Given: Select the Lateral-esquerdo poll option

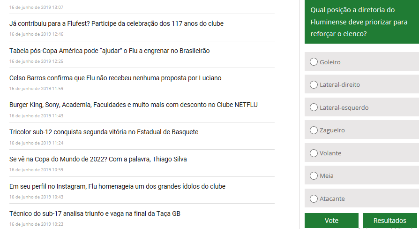Looking at the screenshot, I should click(314, 107).
